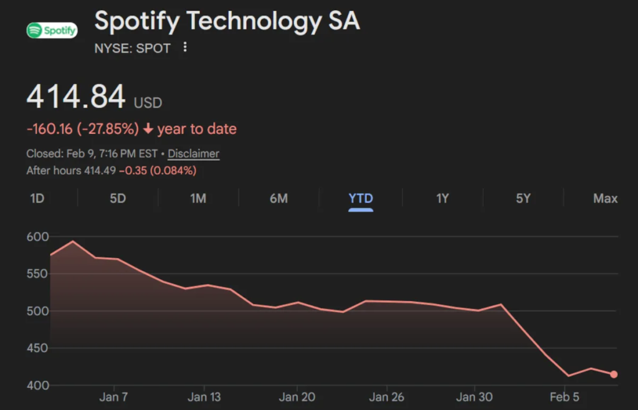Viewport: 638px width, 410px height.
Task: Show the 5Y price history tab
Action: [x=523, y=199]
